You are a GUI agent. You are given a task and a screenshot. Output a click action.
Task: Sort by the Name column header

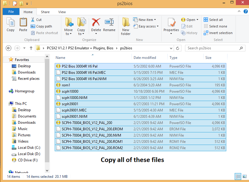[93, 58]
